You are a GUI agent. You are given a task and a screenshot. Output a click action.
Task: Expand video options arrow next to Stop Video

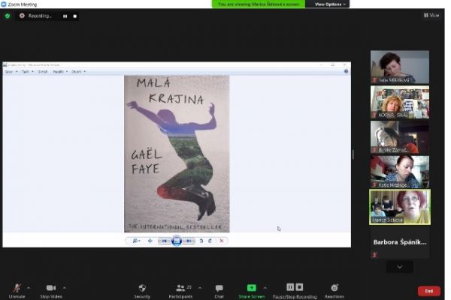pos(64,287)
